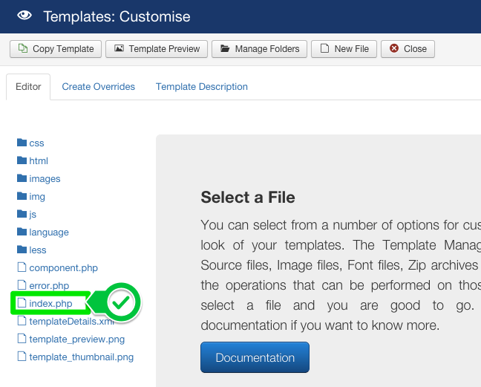Viewport: 481px width, 387px height.
Task: Expand the js folder
Action: (33, 214)
